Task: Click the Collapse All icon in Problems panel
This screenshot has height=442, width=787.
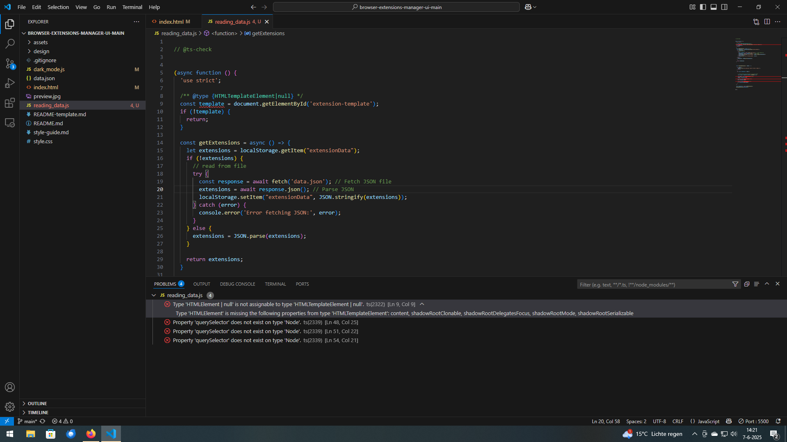Action: click(747, 284)
